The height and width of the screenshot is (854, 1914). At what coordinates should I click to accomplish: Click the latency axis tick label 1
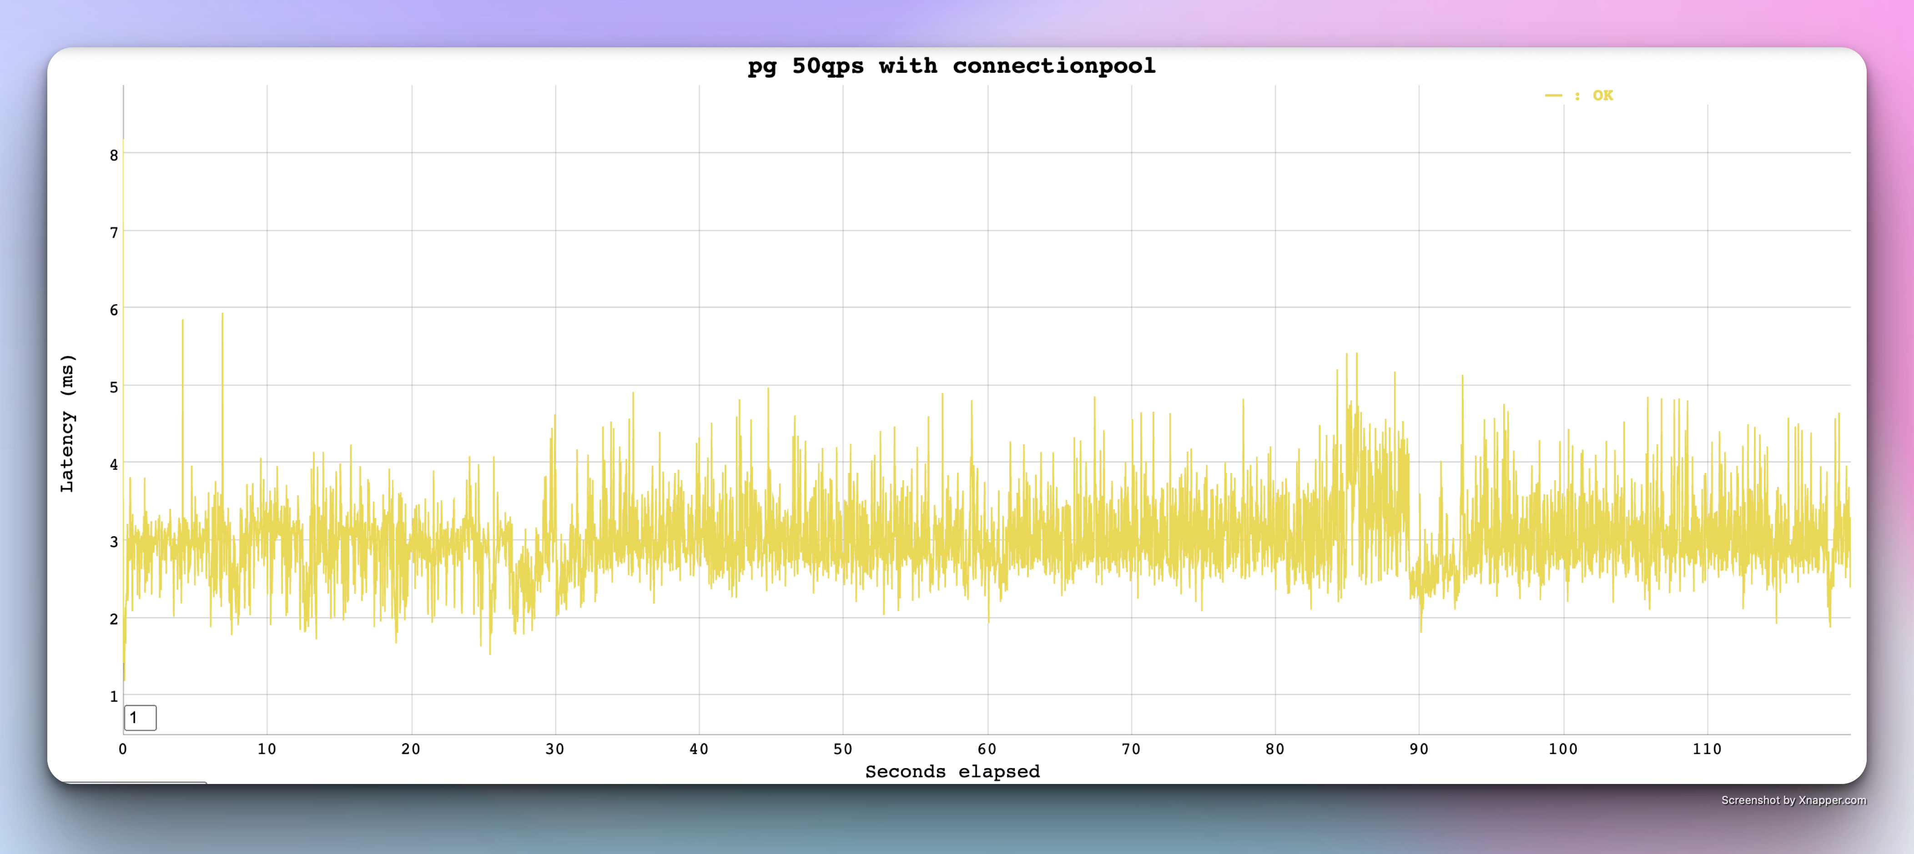[114, 696]
